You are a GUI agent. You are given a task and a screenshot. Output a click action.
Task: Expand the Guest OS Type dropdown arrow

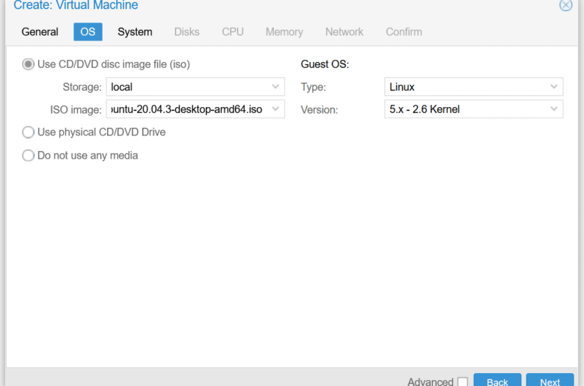pyautogui.click(x=554, y=87)
